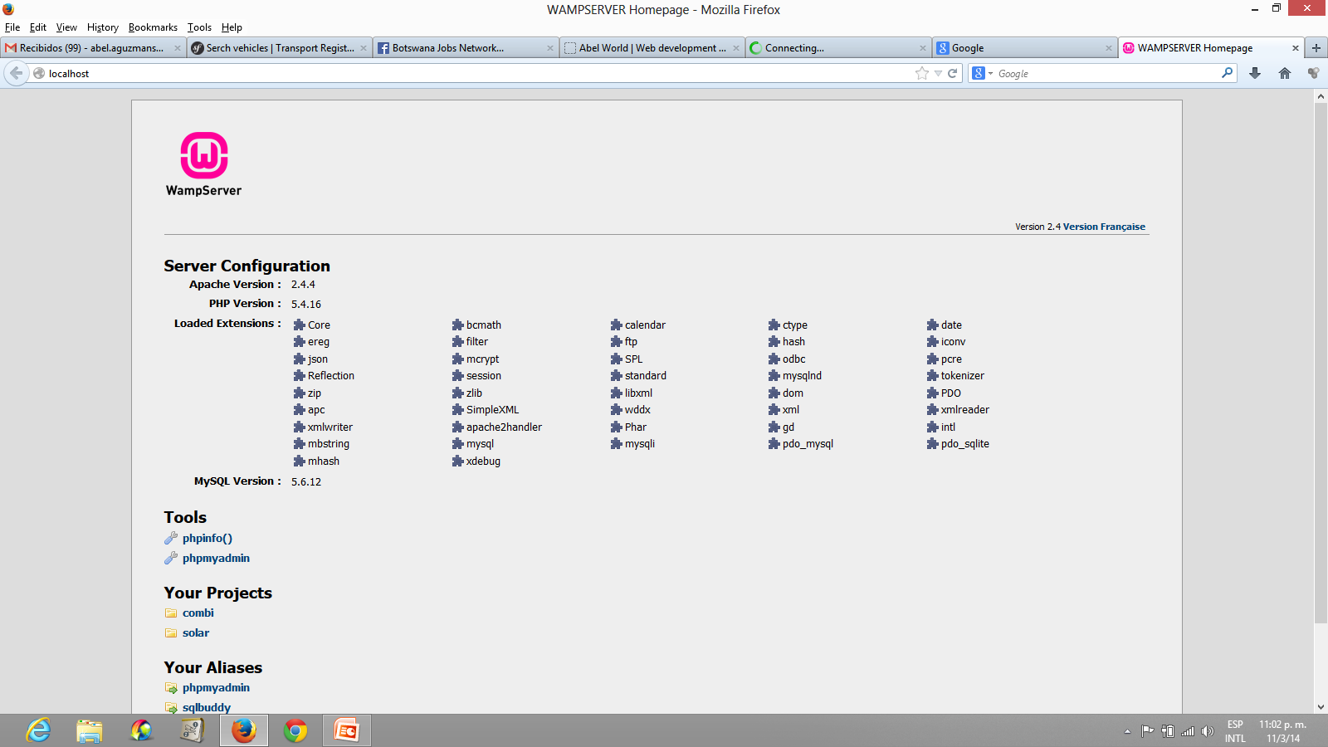Open the solar project link
The image size is (1328, 747).
pyautogui.click(x=196, y=632)
